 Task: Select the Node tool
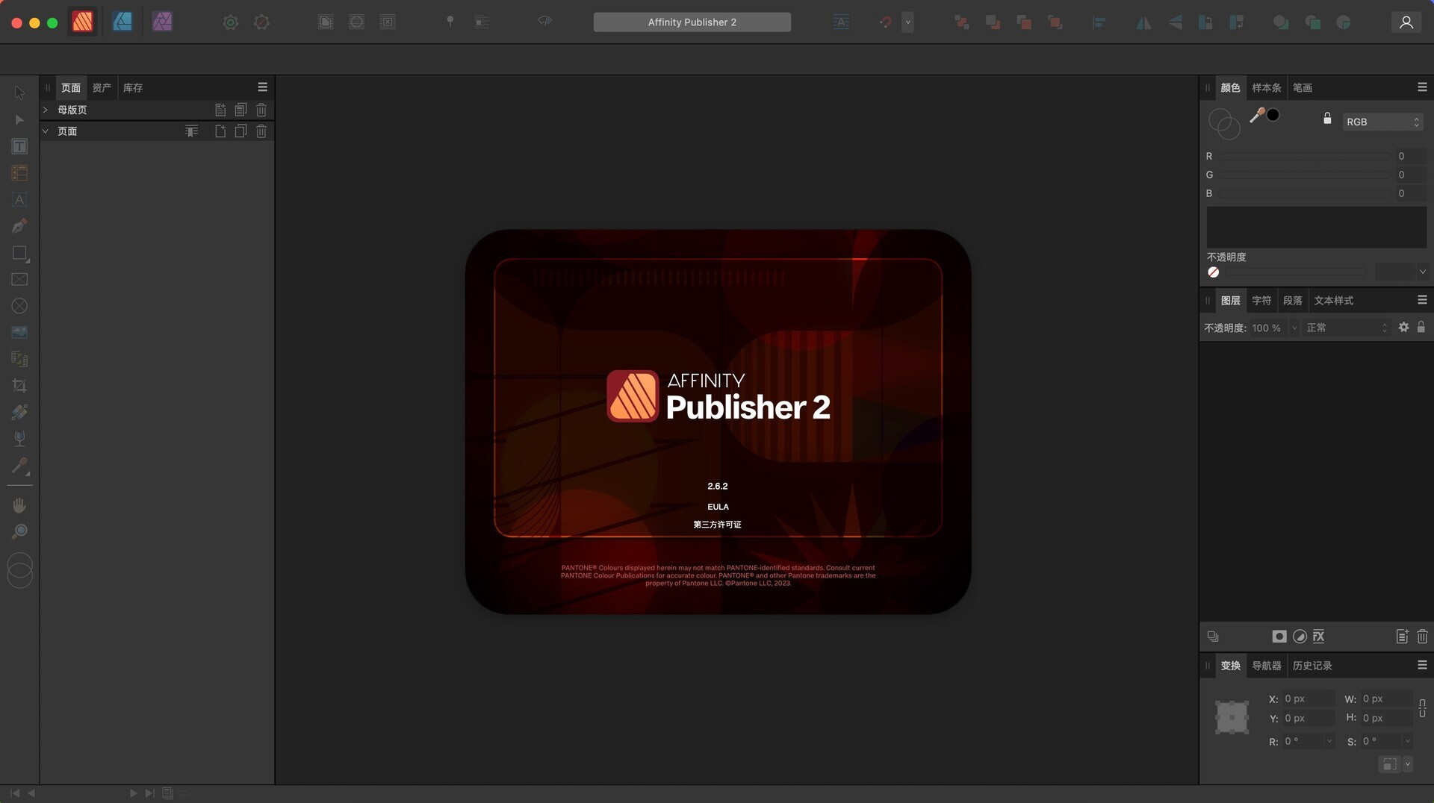(x=19, y=119)
